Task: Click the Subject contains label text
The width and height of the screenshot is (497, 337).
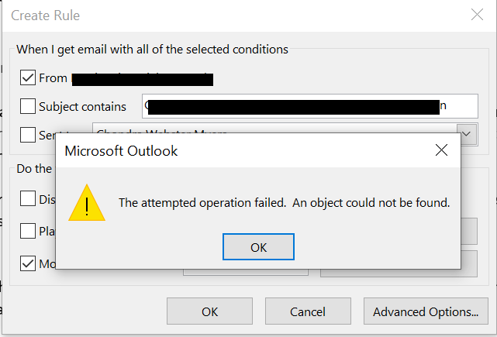Action: point(82,107)
